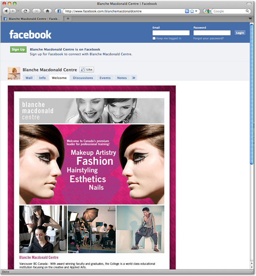The height and width of the screenshot is (276, 256).
Task: Bookmark page with the star icon
Action: point(192,11)
